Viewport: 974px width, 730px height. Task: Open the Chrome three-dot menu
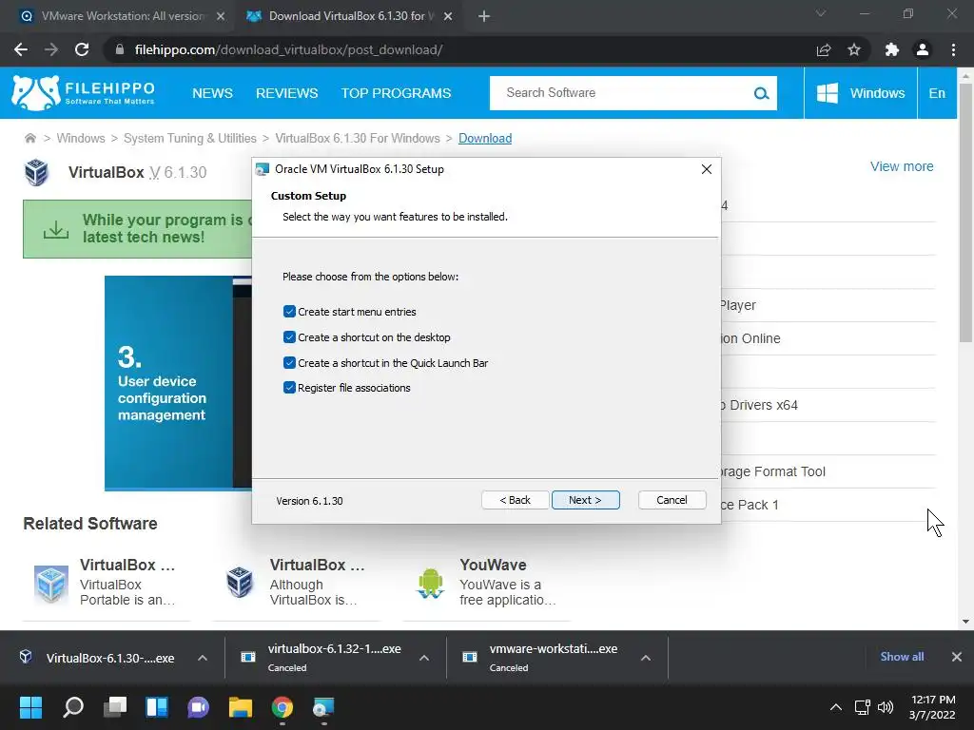(953, 49)
